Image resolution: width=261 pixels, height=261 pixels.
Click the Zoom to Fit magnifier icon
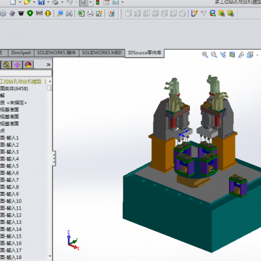point(205,55)
